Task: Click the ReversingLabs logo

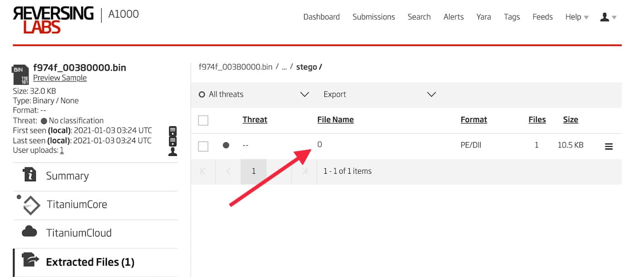Action: point(53,19)
